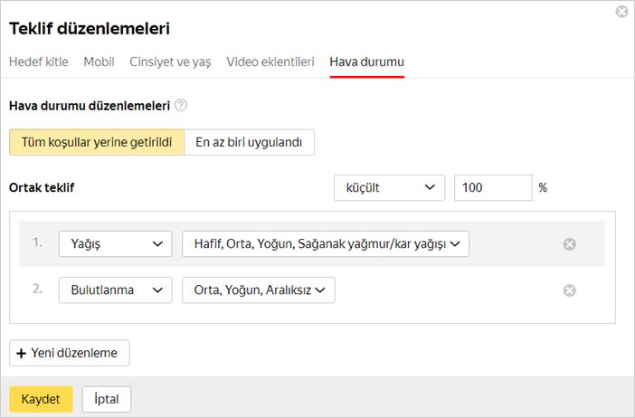The height and width of the screenshot is (418, 635).
Task: Go to the Cinsiyet ve yaş tab
Action: point(170,62)
